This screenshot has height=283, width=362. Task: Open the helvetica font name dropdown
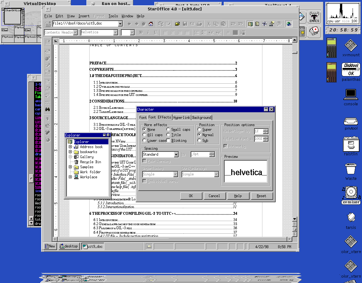click(116, 33)
